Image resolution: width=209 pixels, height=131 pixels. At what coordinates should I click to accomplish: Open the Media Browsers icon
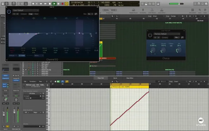click(x=206, y=4)
